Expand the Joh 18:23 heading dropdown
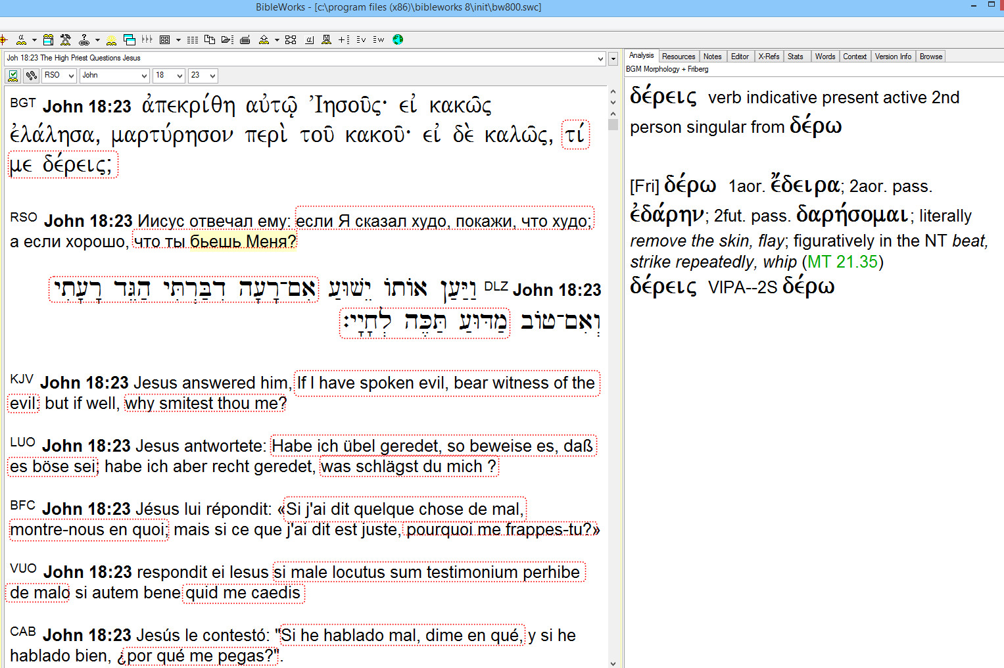This screenshot has height=668, width=1004. point(600,59)
